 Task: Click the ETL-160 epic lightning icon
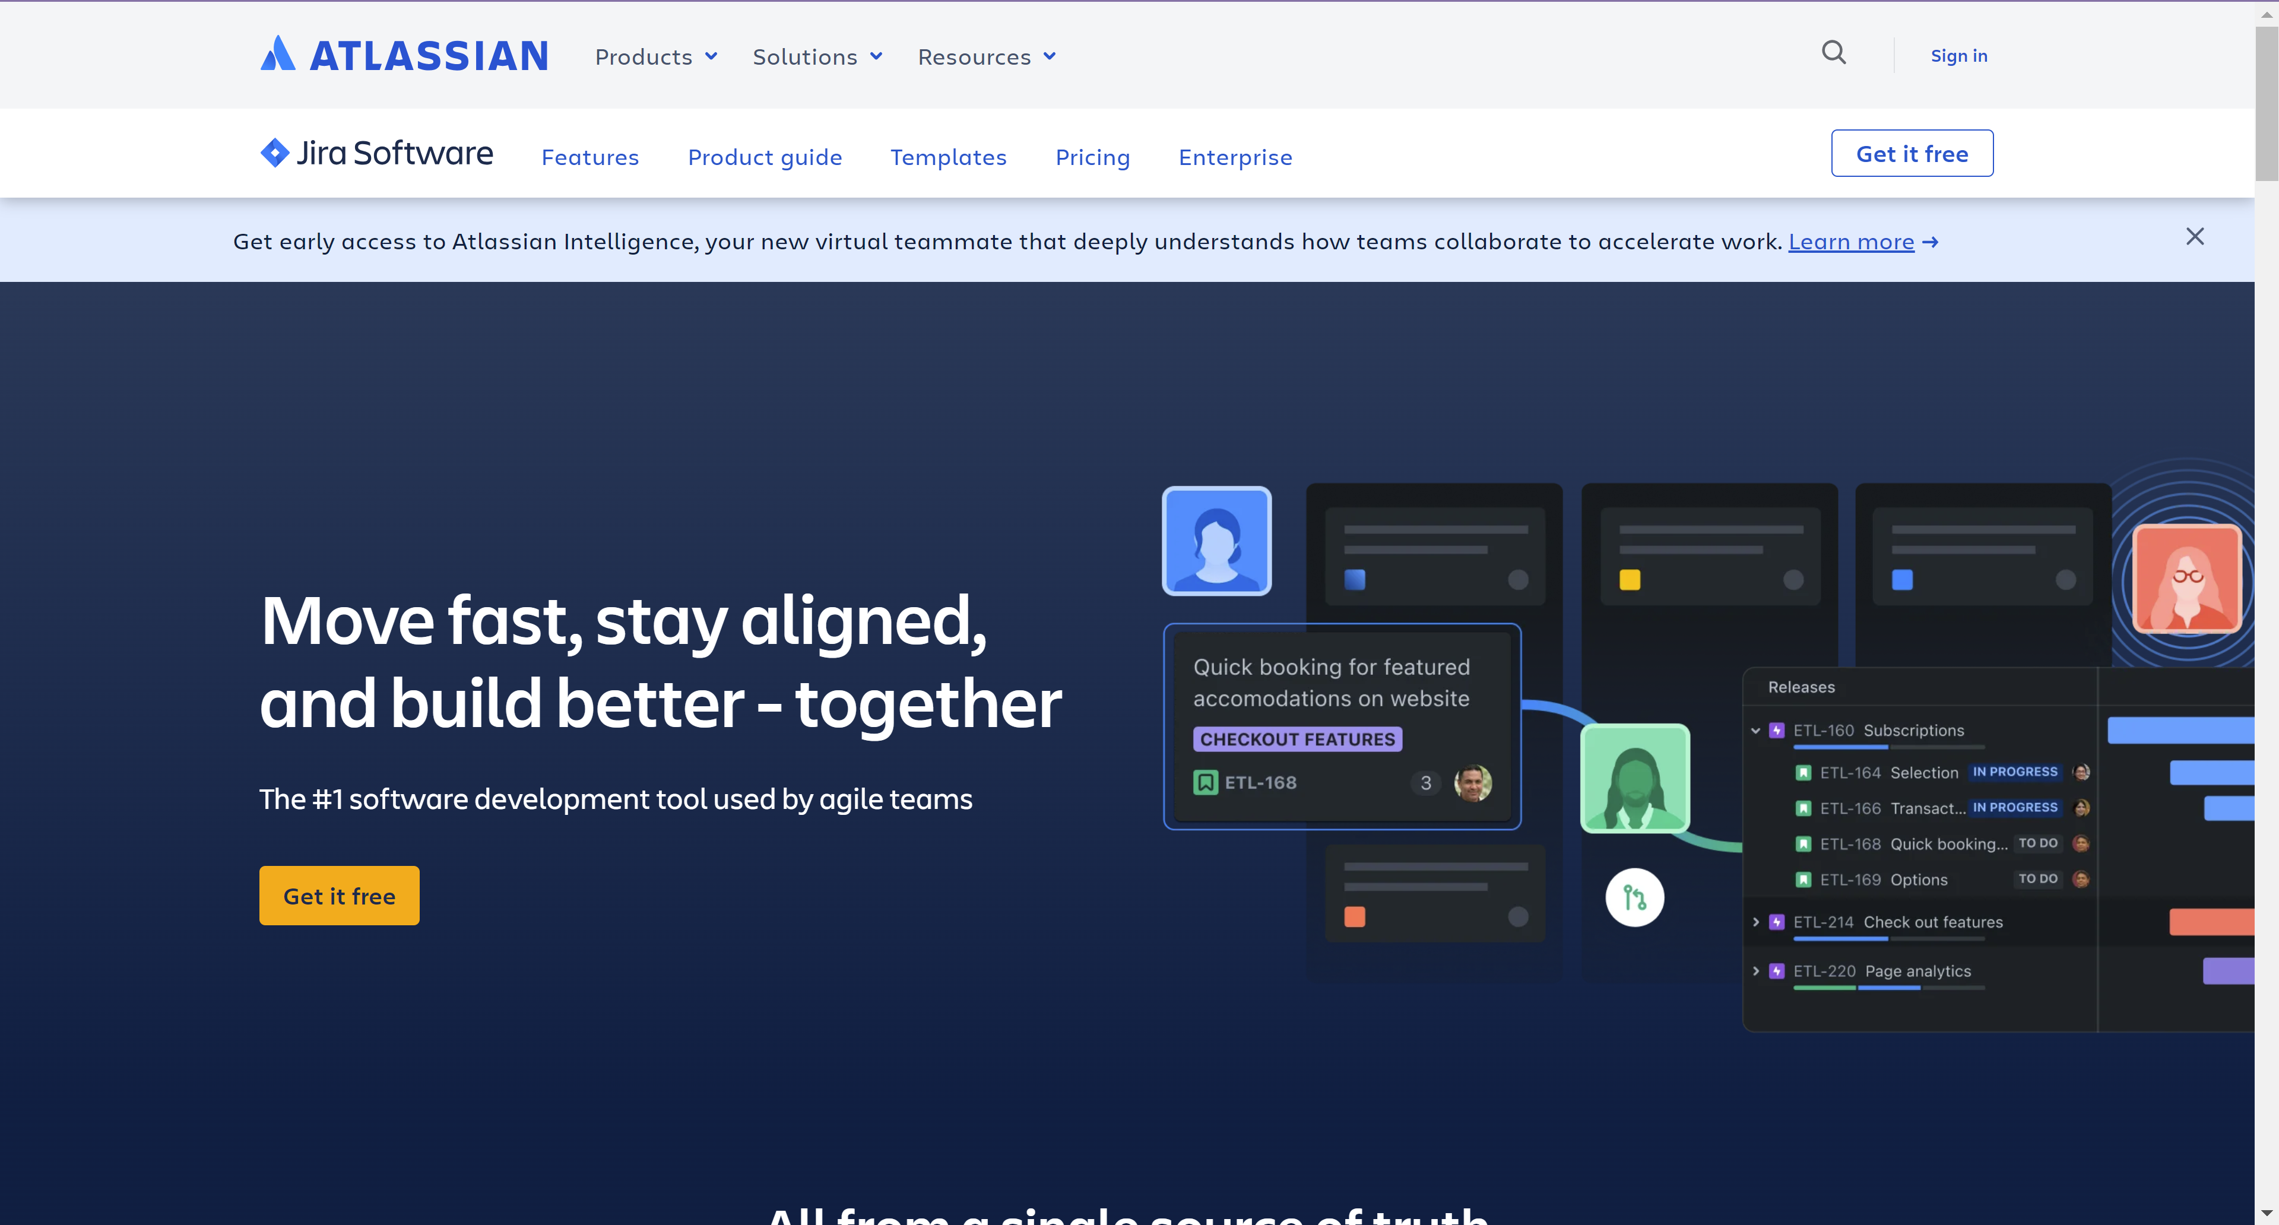[1777, 731]
